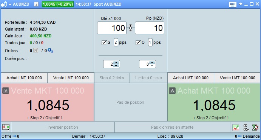Click the Inverser position button
This screenshot has width=261, height=140.
click(x=63, y=127)
